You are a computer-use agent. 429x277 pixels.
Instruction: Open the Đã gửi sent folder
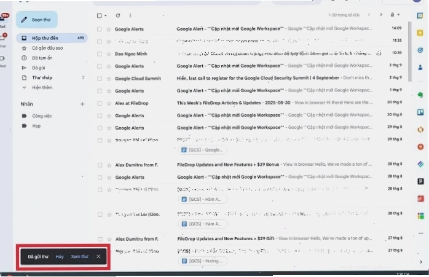point(39,68)
